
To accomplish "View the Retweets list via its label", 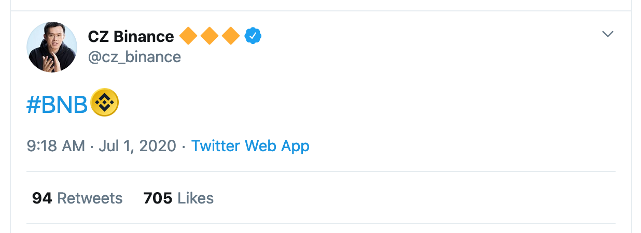I will pos(90,198).
